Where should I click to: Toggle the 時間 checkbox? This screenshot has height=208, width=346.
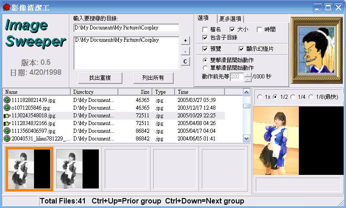[x=259, y=29]
